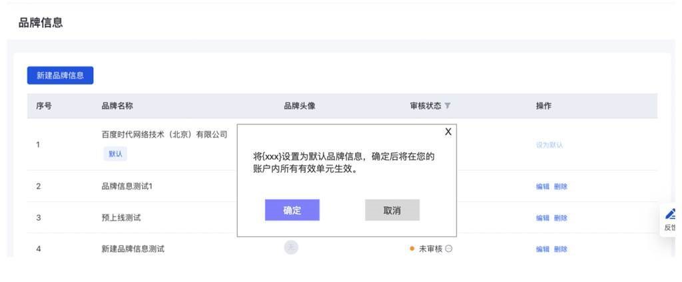The image size is (682, 282).
Task: Click the 品牌名称 column header
Action: point(117,106)
